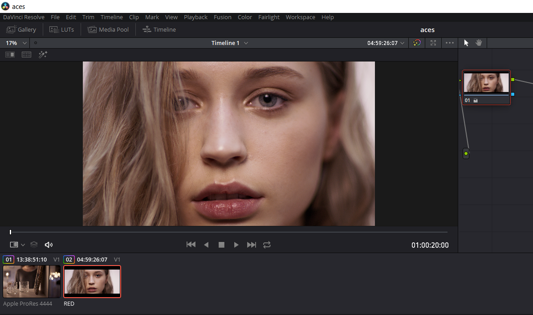533x315 pixels.
Task: Toggle loop playback
Action: pos(267,245)
